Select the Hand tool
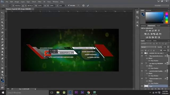The height and width of the screenshot is (95, 170). (x=2, y=72)
